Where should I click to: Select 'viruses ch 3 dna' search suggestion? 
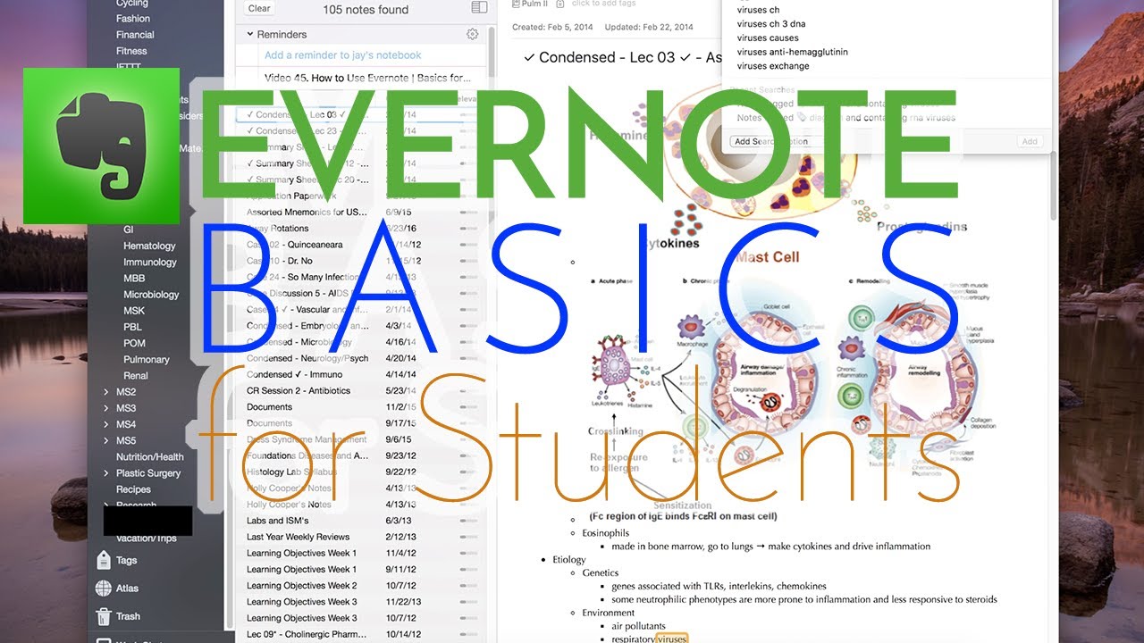point(770,24)
